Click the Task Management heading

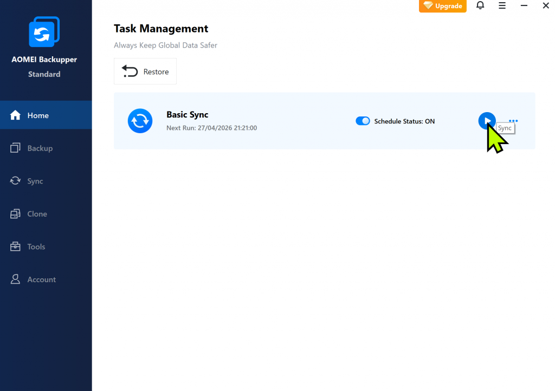pos(160,28)
